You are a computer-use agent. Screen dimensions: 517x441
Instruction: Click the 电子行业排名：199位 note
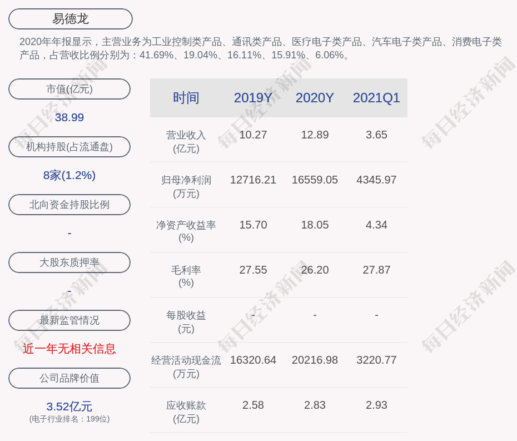[x=69, y=419]
